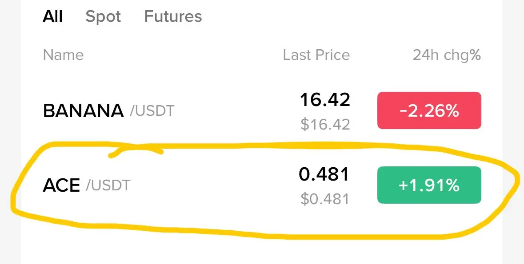Tap the green +1.91% change badge
524x264 pixels.
click(429, 185)
